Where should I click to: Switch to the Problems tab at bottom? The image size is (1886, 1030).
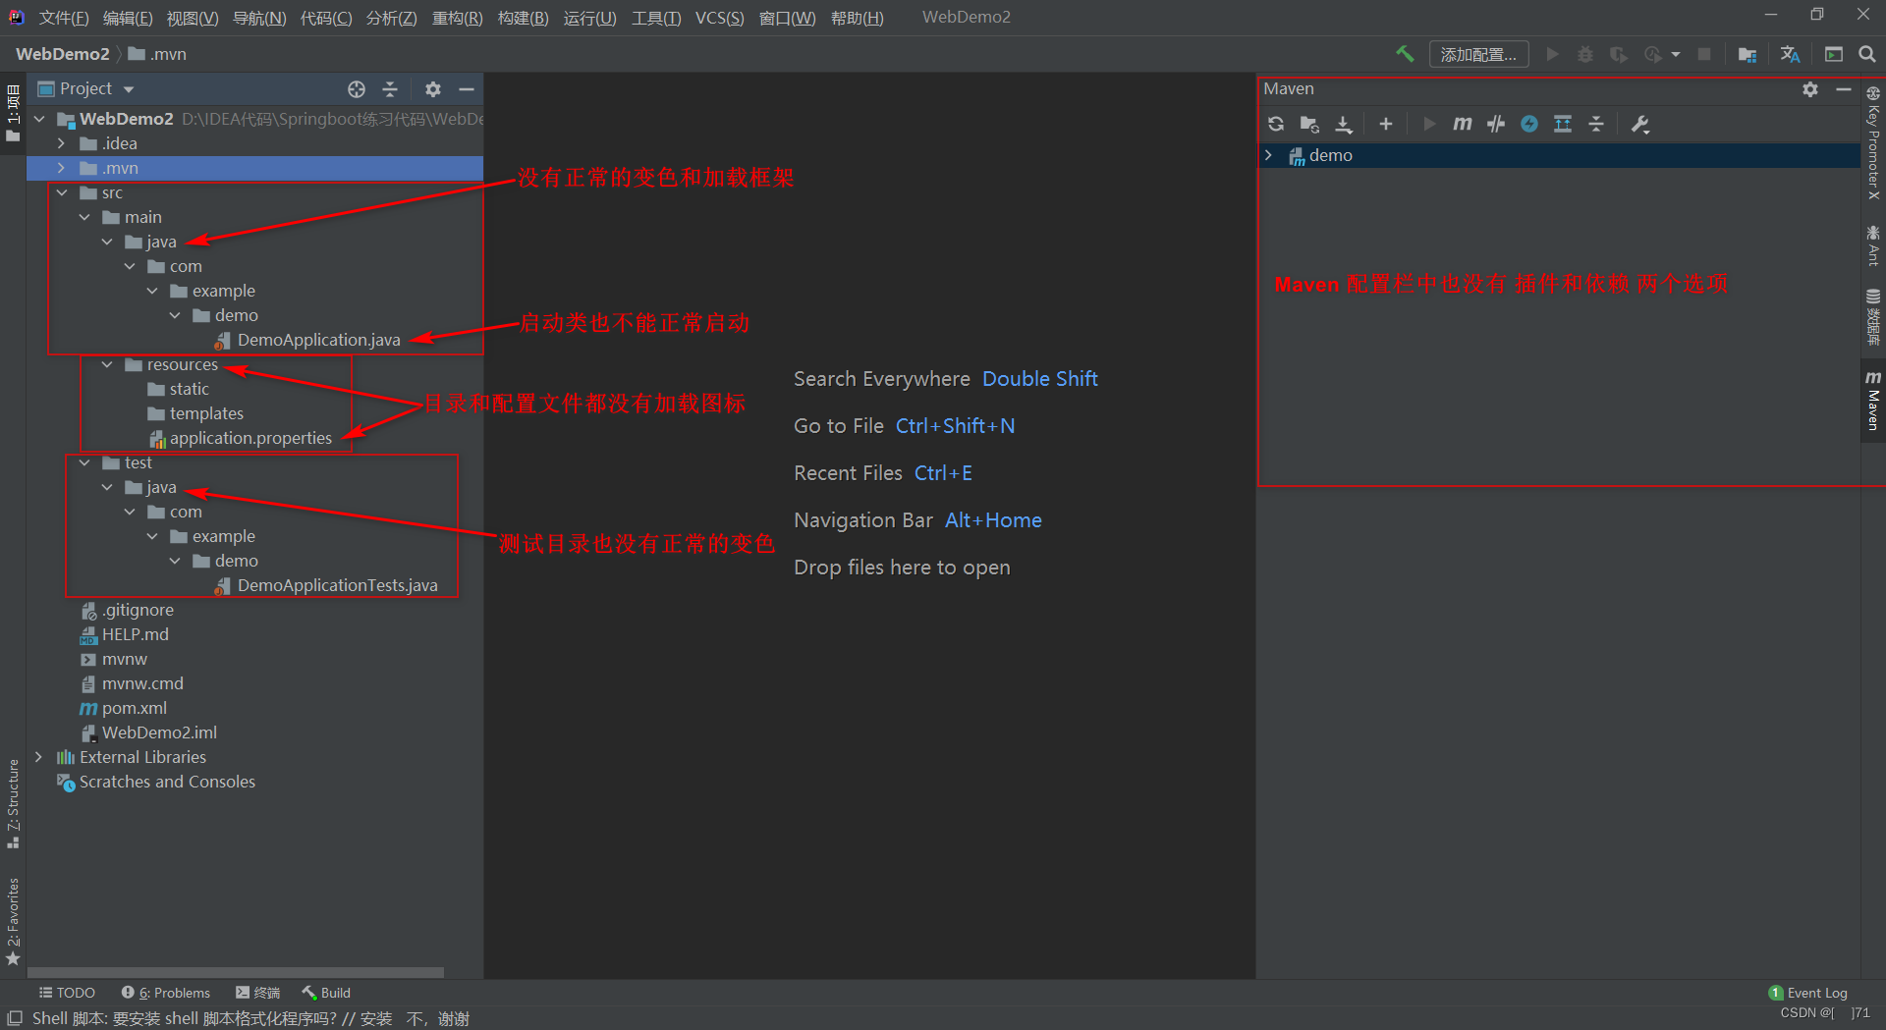(x=173, y=993)
